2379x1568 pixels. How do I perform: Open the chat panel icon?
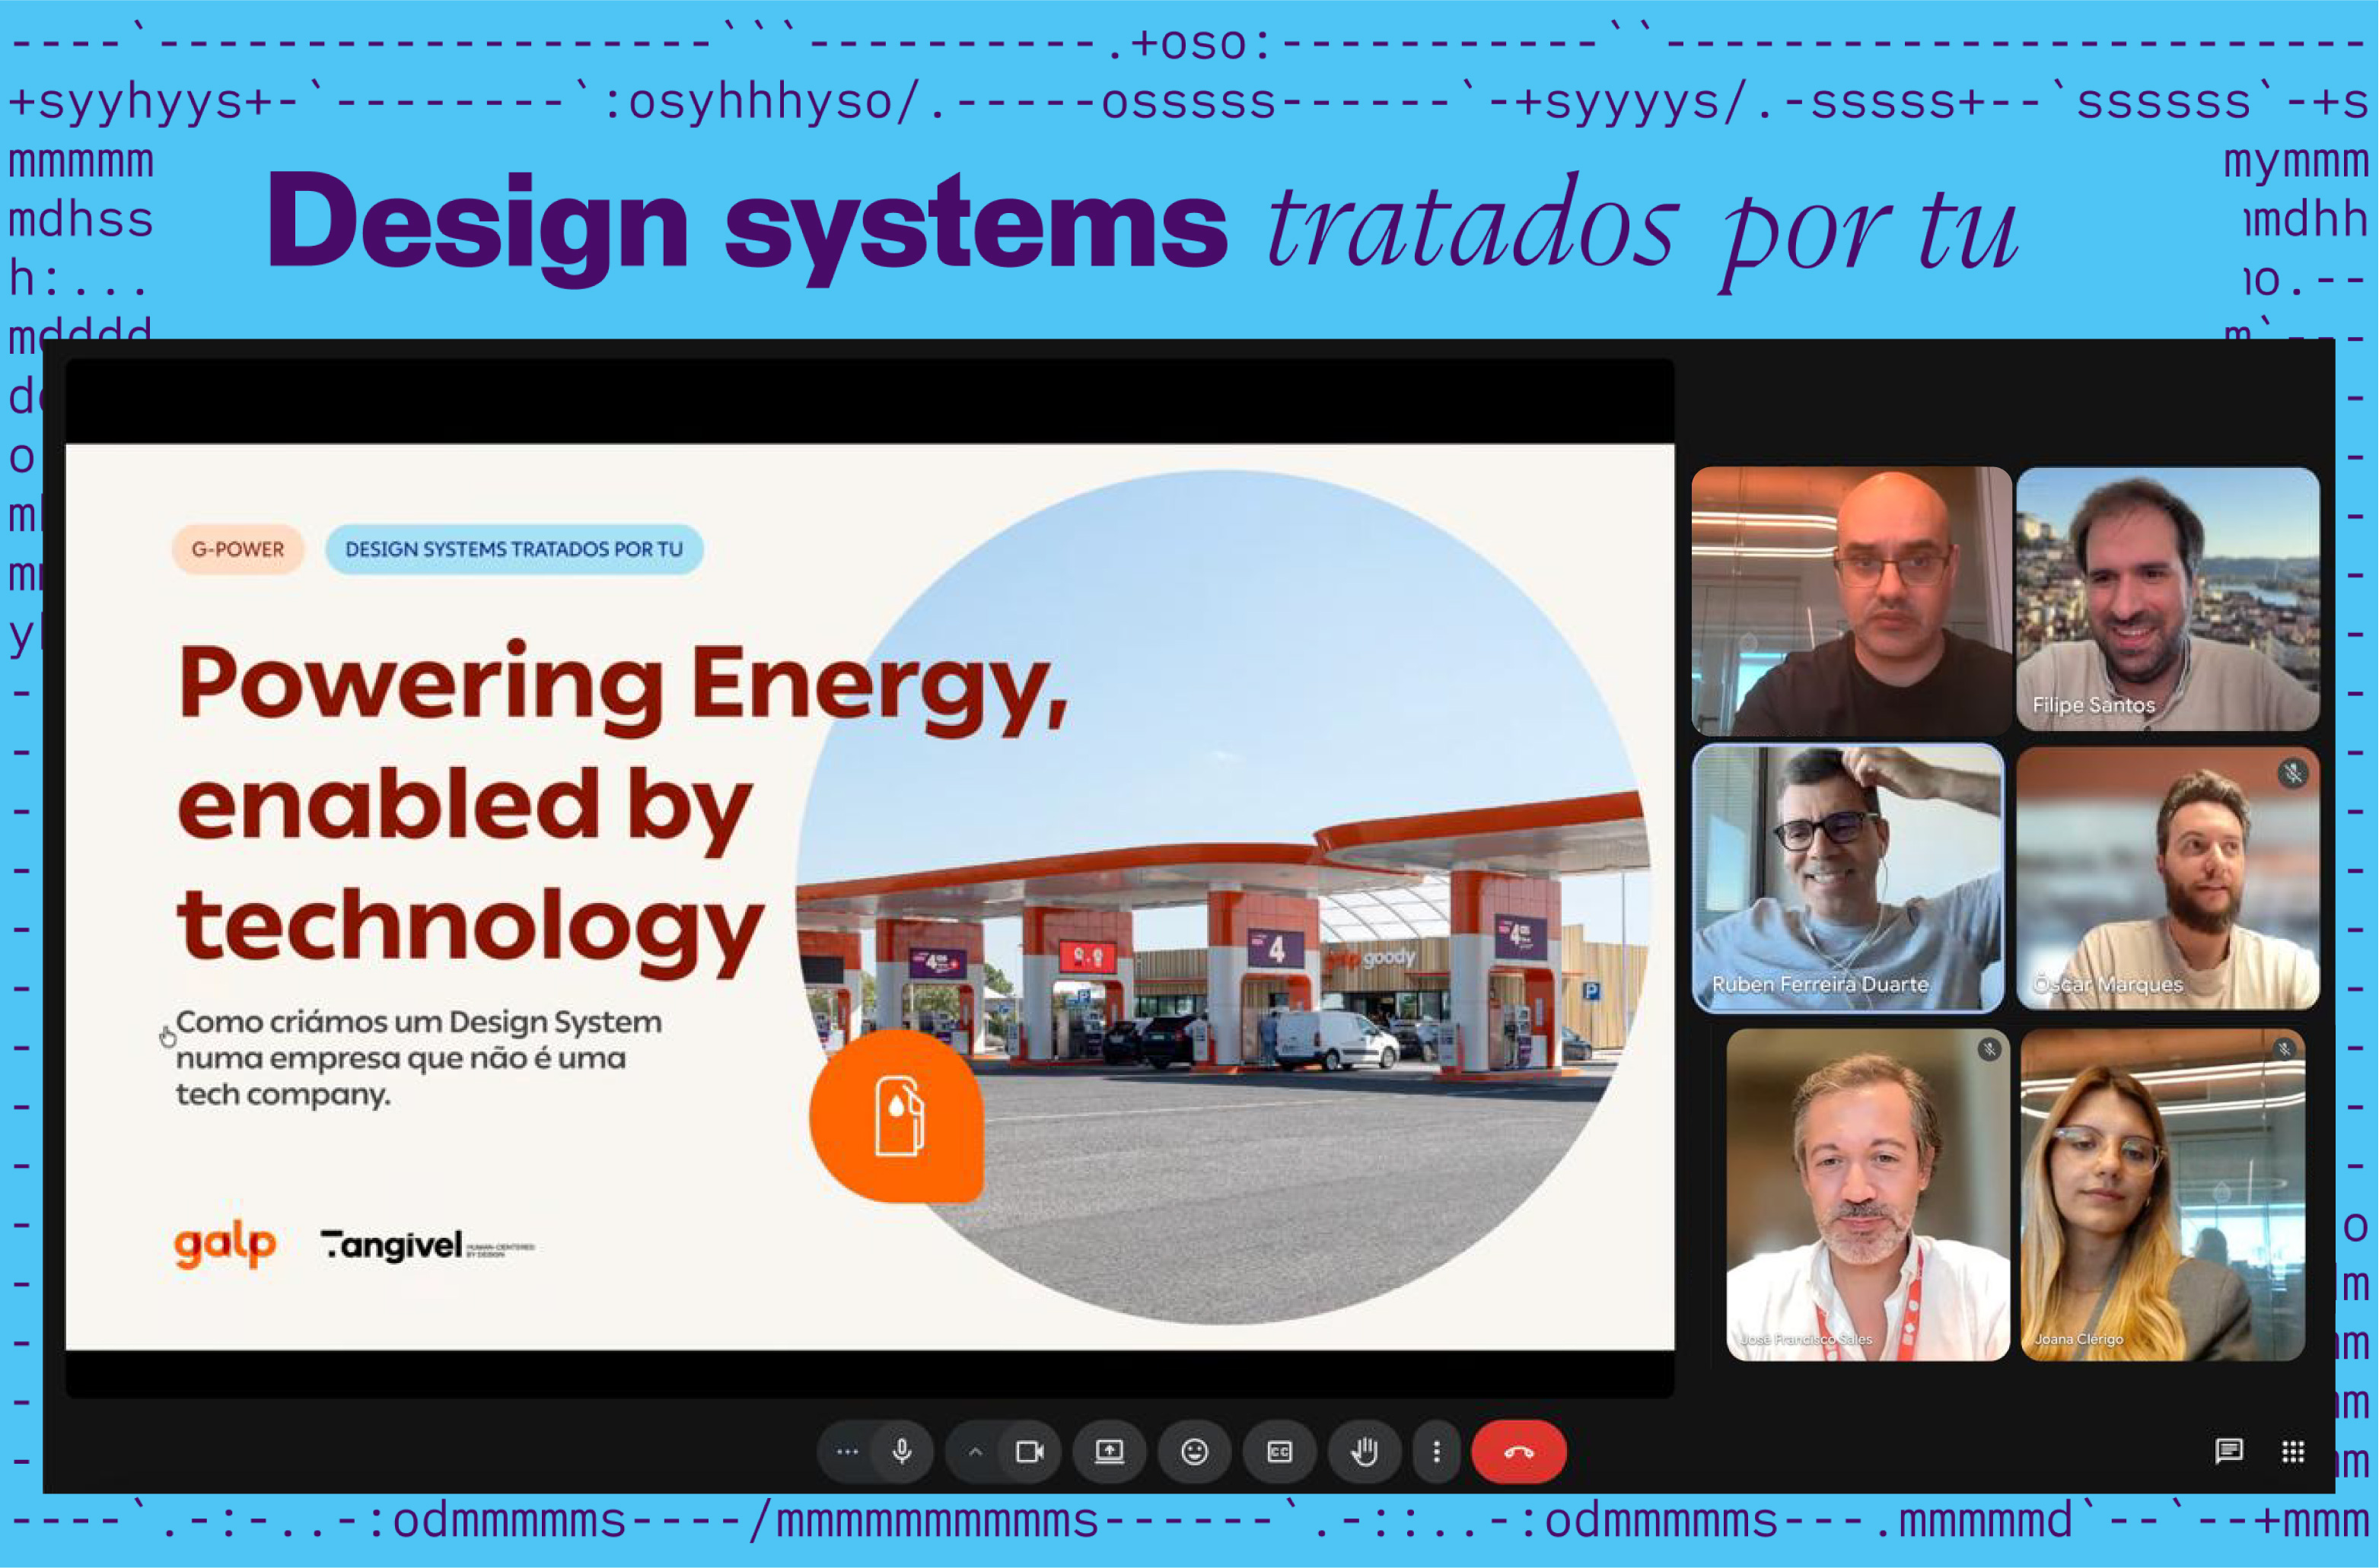(2228, 1451)
